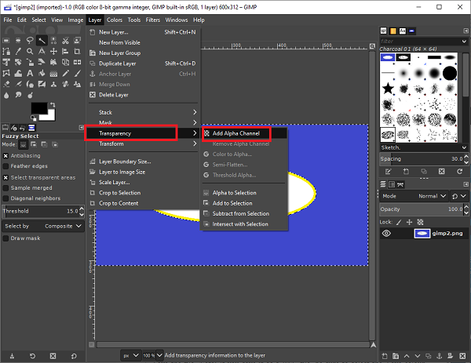The height and width of the screenshot is (363, 471).
Task: Select the Crop tool
Action: [77, 51]
